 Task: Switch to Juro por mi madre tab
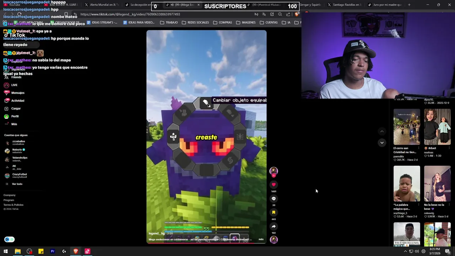(385, 5)
